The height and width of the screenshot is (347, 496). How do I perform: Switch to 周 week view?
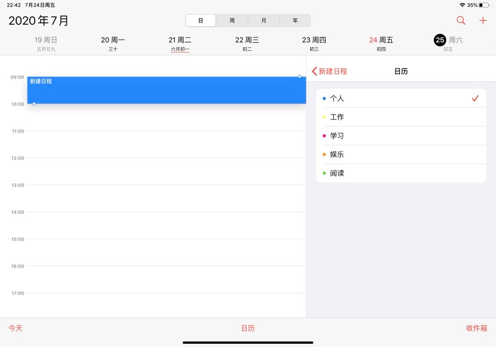pyautogui.click(x=232, y=20)
